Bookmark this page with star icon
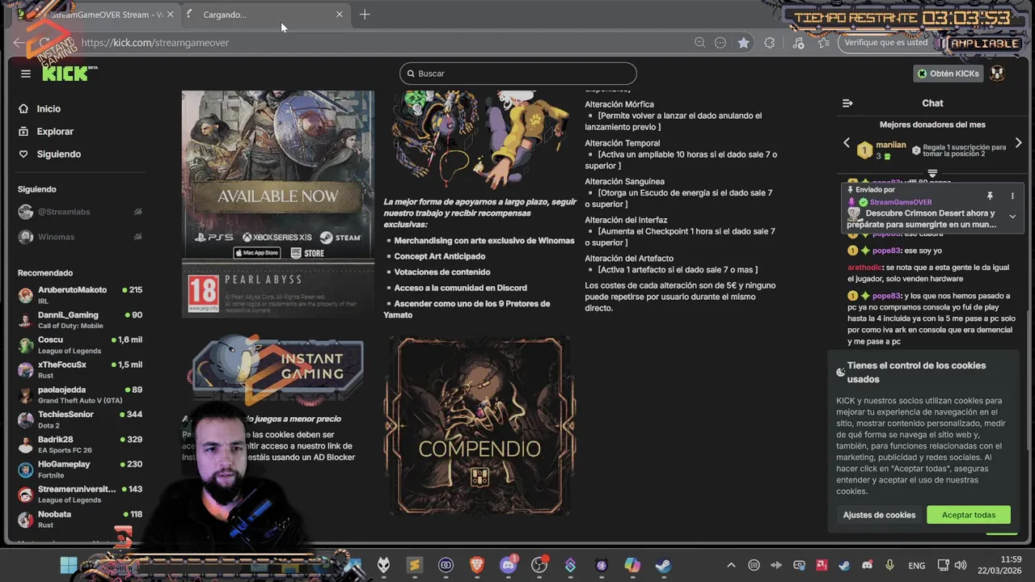The height and width of the screenshot is (582, 1035). coord(743,43)
